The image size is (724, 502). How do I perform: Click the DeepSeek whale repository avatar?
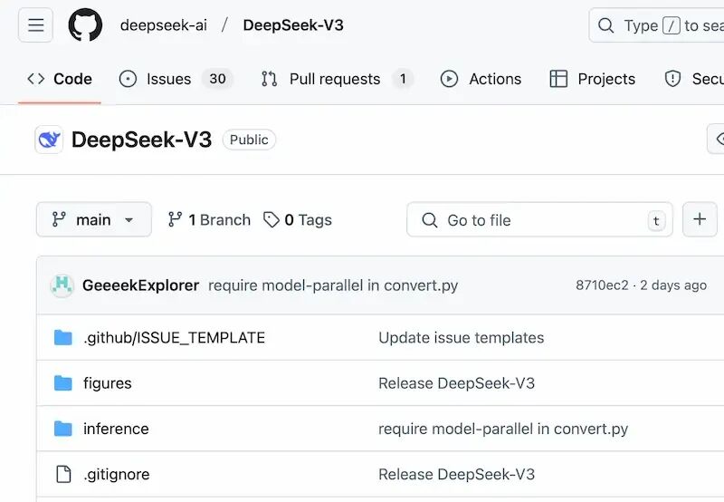click(49, 140)
